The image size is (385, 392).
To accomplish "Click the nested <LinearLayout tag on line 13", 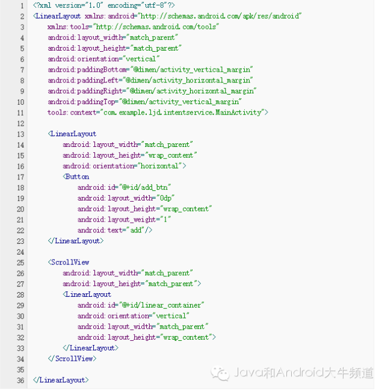I will pyautogui.click(x=72, y=134).
